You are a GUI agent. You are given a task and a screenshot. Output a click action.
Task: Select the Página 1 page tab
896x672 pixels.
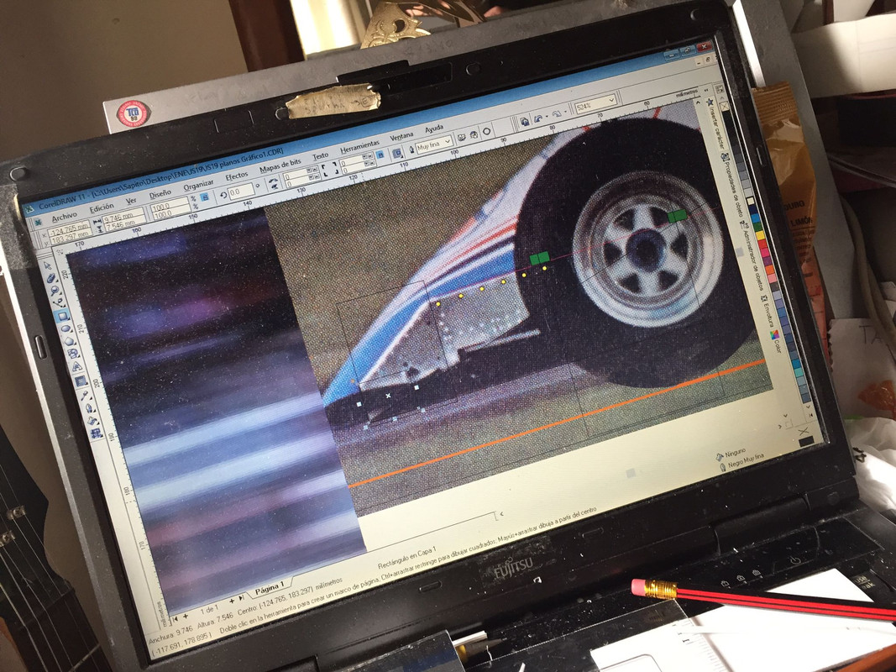pos(269,587)
